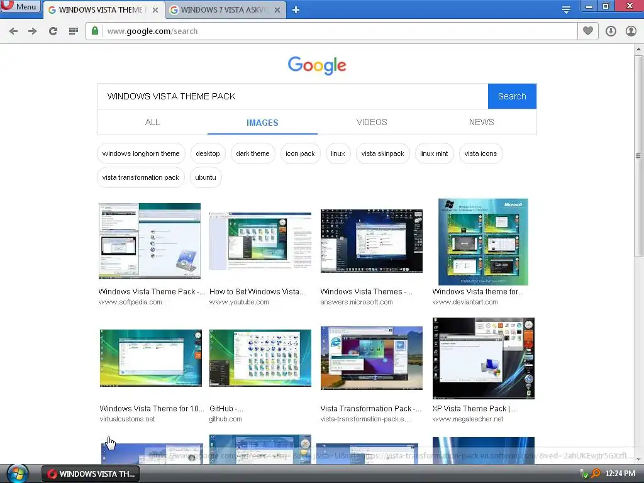Open the Opera Menu button

click(21, 6)
